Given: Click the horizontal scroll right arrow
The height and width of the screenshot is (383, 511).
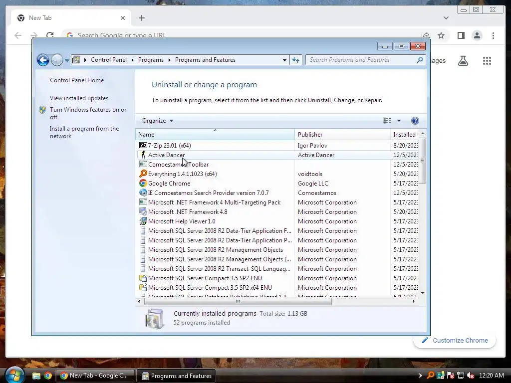Looking at the screenshot, I should (414, 302).
